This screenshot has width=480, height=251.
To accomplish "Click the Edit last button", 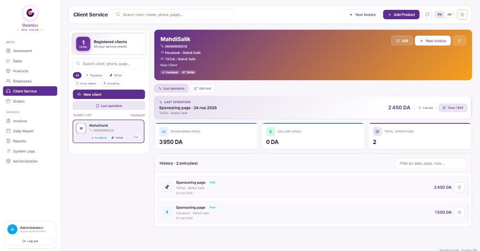I will [x=202, y=88].
